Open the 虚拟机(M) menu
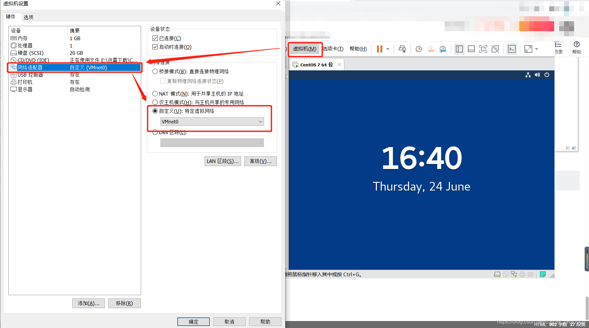Screen dimensions: 589x328 pos(305,49)
